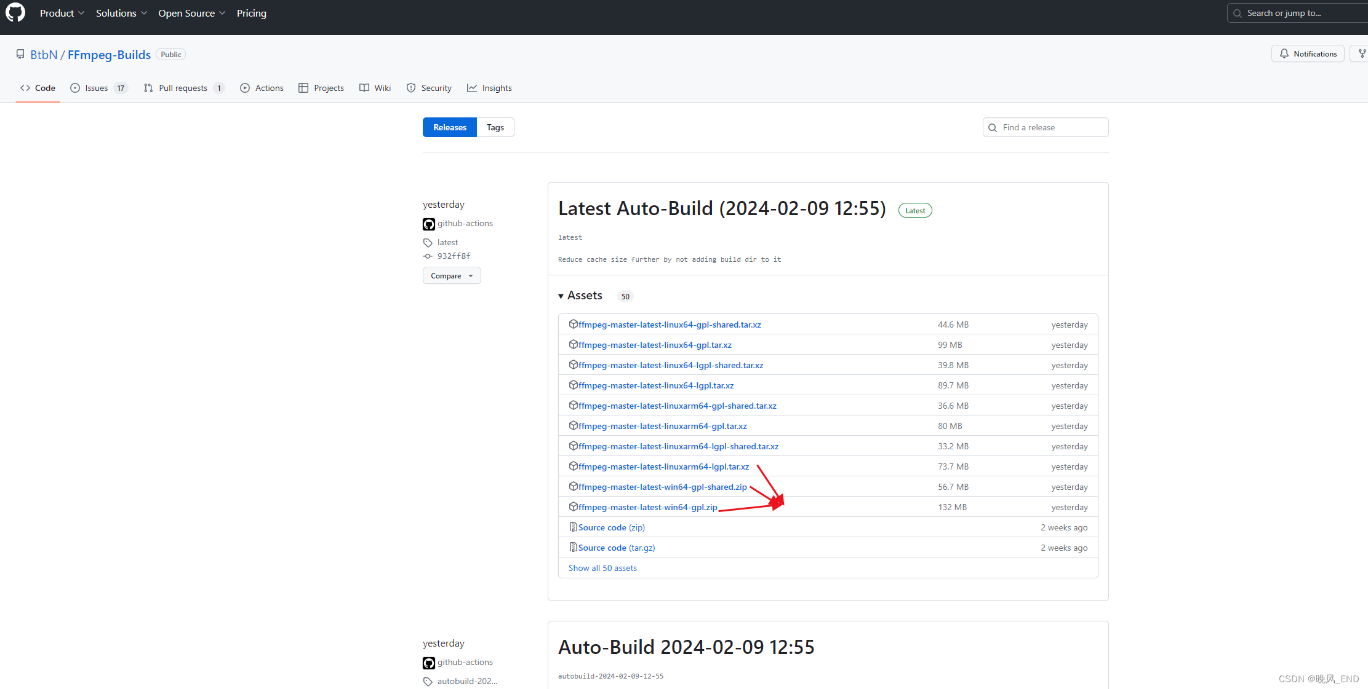Collapse the Assets section triangle
The width and height of the screenshot is (1368, 689).
coord(561,296)
